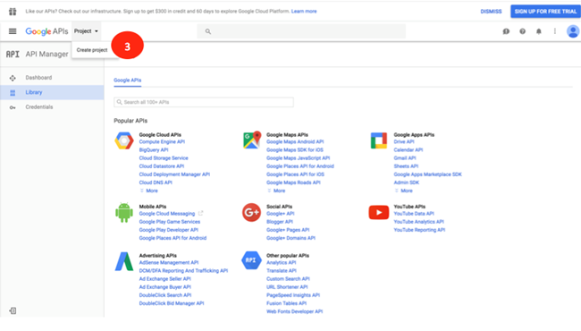581x331 pixels.
Task: Open URL Shortener API link
Action: click(287, 287)
